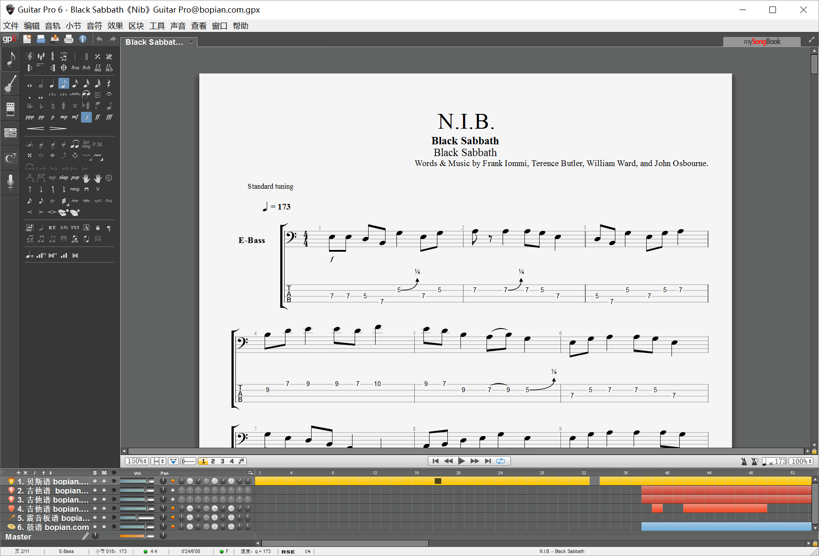This screenshot has height=556, width=819.
Task: Select the quarter note duration
Action: pyautogui.click(x=52, y=83)
